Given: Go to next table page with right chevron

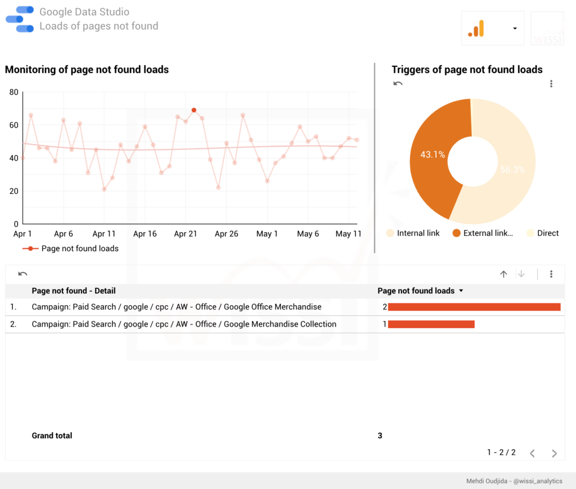Looking at the screenshot, I should click(x=554, y=454).
